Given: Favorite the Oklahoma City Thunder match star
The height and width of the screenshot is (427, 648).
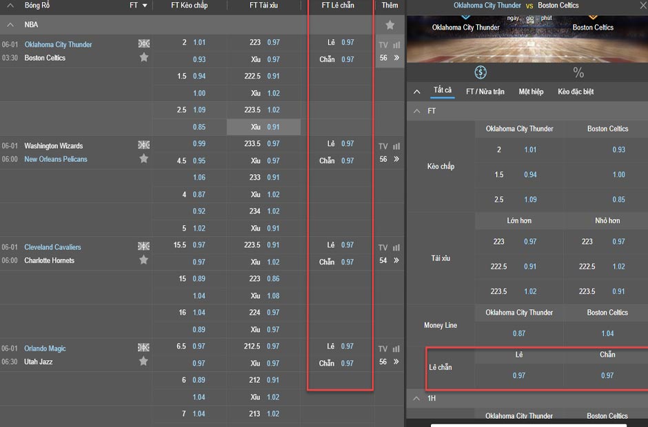Looking at the screenshot, I should point(144,57).
